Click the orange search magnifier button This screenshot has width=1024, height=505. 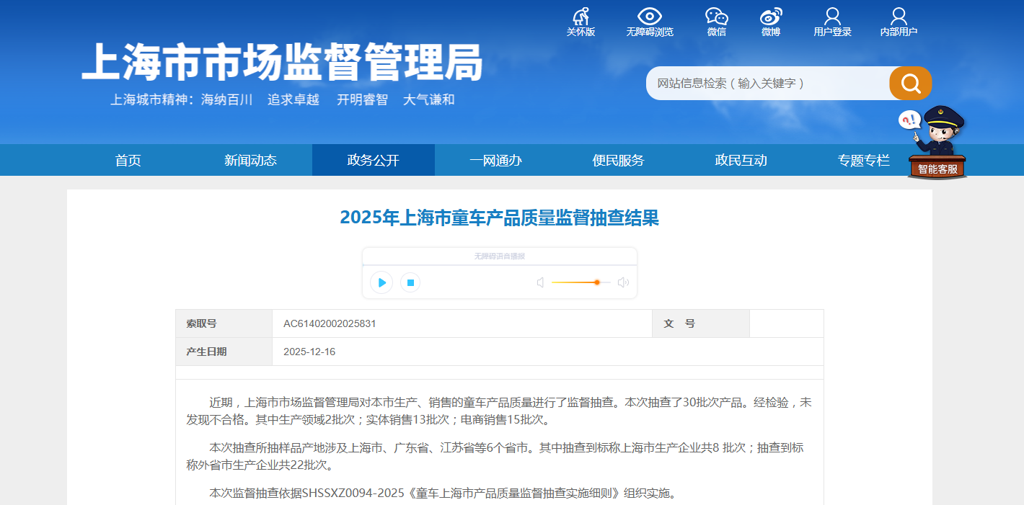tap(910, 84)
